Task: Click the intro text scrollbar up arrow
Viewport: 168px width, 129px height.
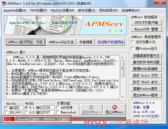Action: [x=123, y=57]
